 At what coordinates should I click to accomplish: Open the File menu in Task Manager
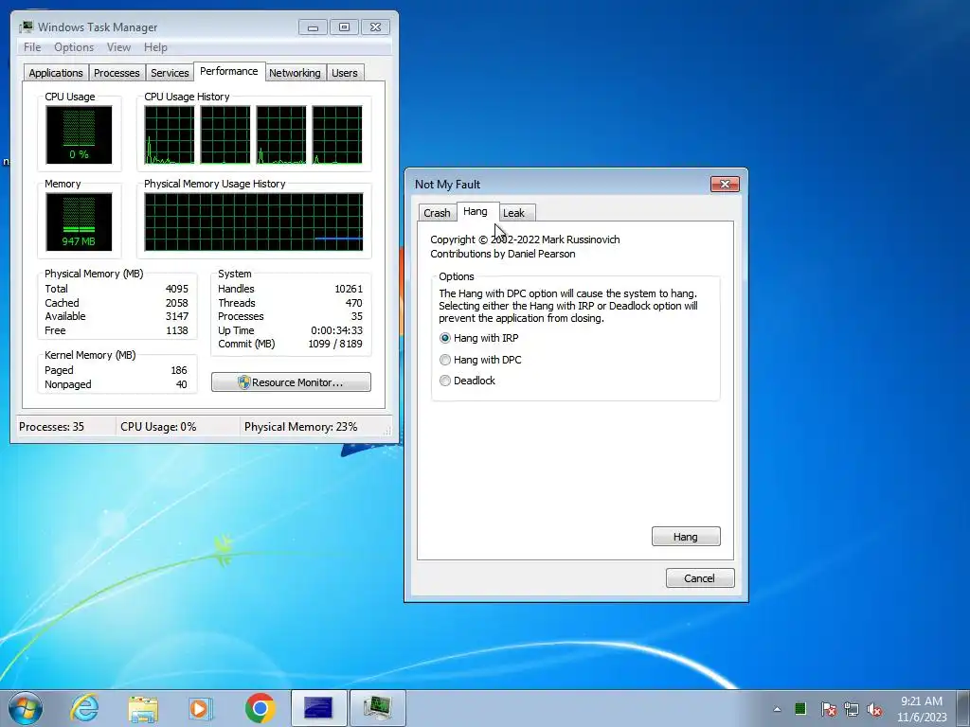click(x=32, y=47)
